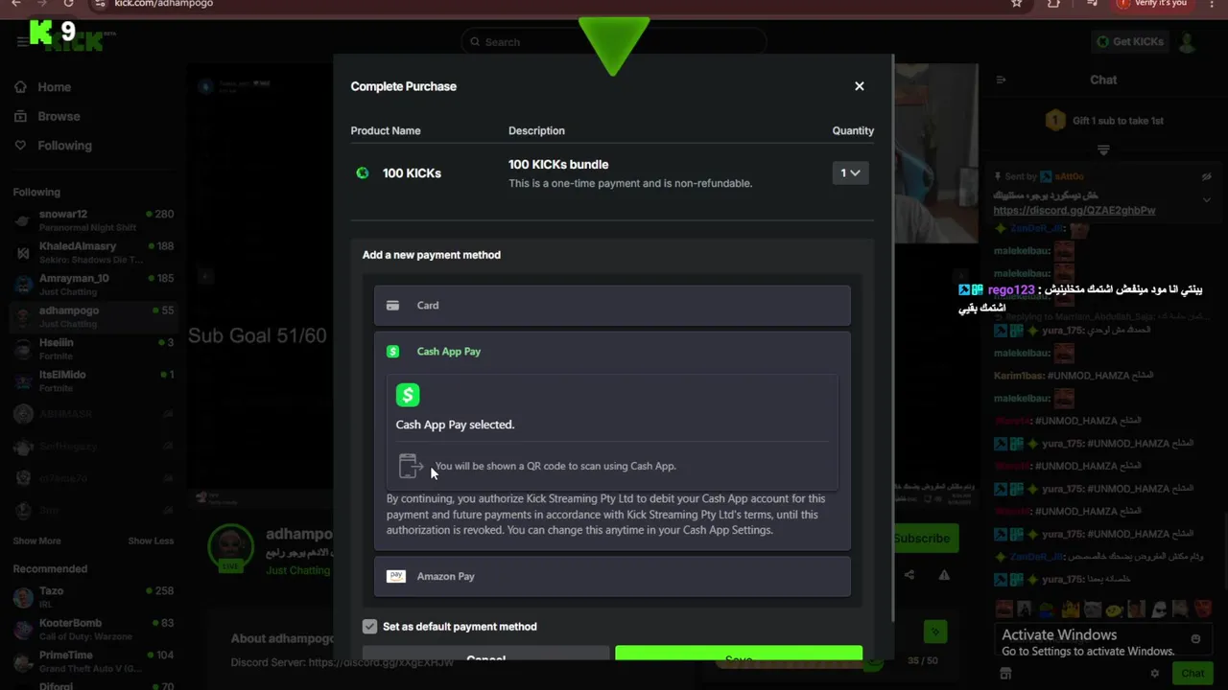Click Tazo avatar in Recommended
This screenshot has height=690, width=1228.
(x=23, y=598)
